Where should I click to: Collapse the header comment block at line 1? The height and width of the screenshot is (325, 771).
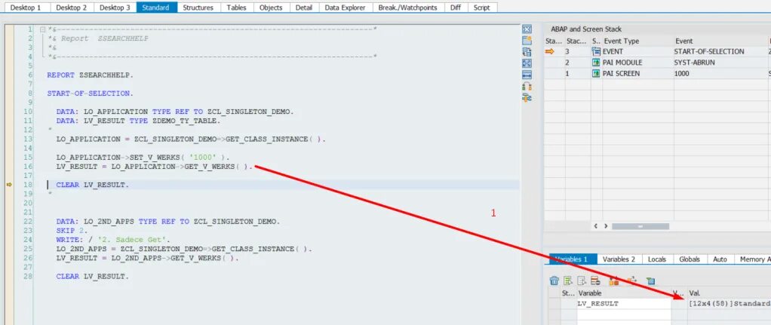click(42, 29)
